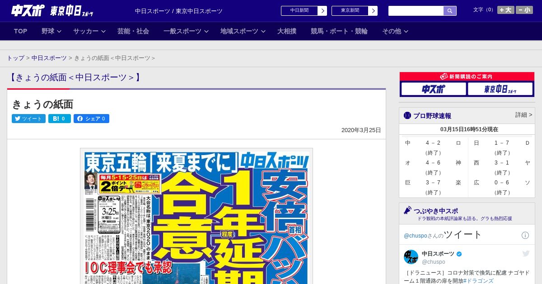Click the baseball icon by プロ野球速報
Image resolution: width=542 pixels, height=284 pixels.
(x=407, y=115)
